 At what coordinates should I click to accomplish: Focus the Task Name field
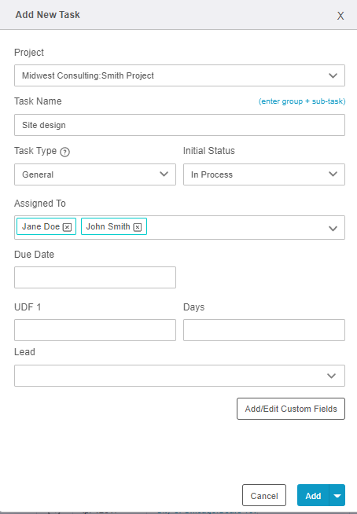[x=179, y=125]
